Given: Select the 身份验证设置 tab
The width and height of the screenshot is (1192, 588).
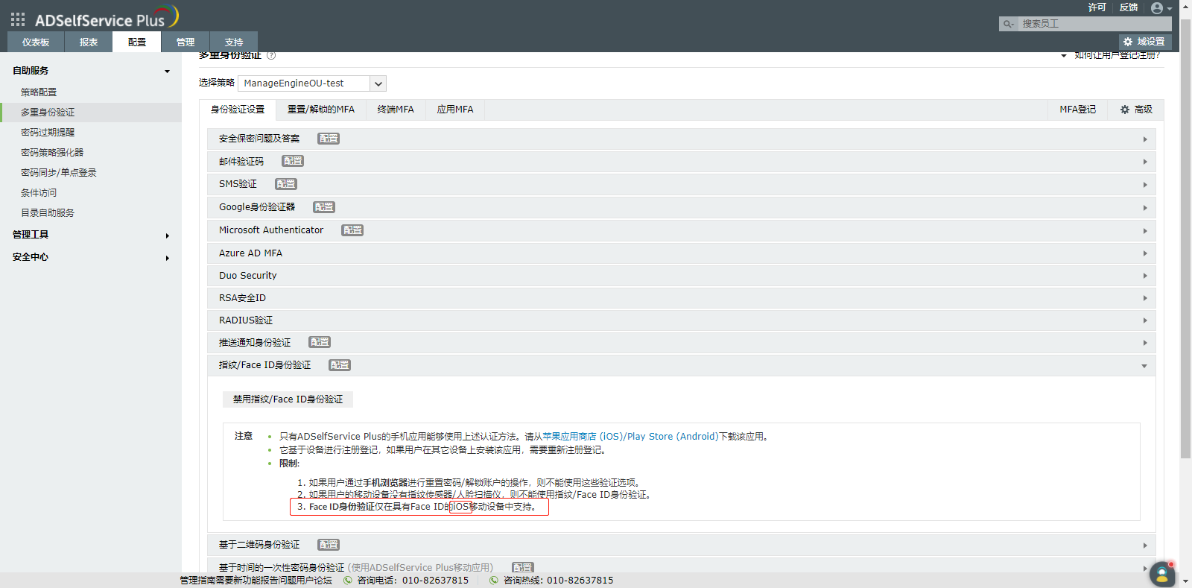Looking at the screenshot, I should coord(238,110).
